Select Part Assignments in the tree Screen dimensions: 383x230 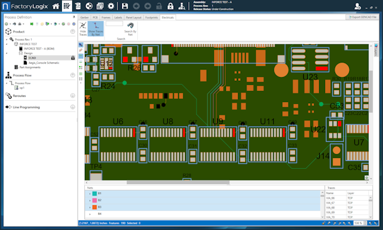[30, 68]
